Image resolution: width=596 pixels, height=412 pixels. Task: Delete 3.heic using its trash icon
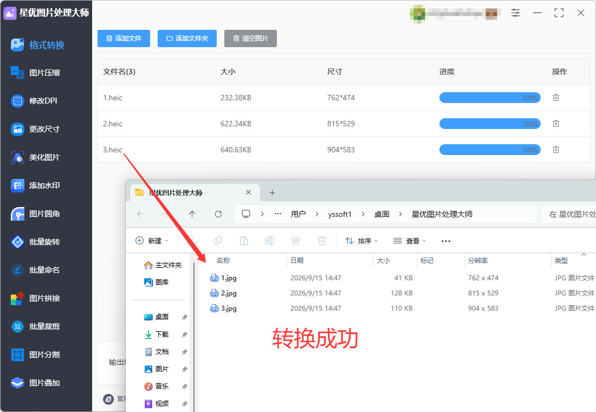coord(556,150)
